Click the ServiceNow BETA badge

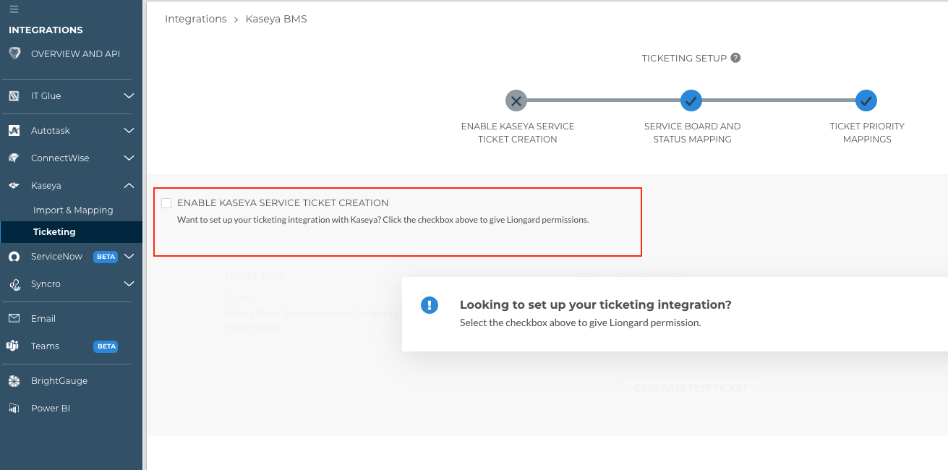[106, 257]
